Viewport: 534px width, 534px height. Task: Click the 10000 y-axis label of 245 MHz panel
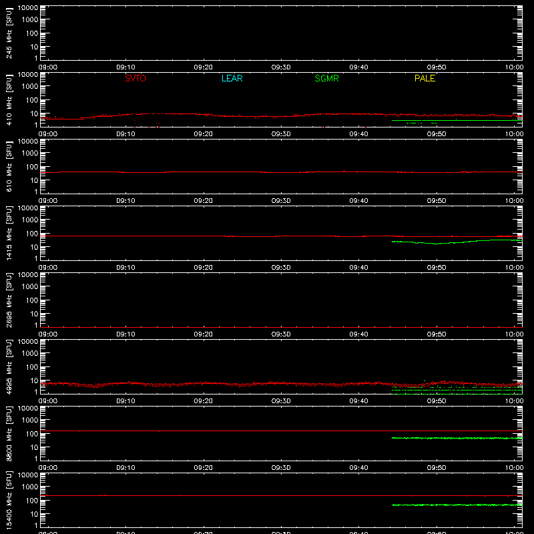pos(28,8)
